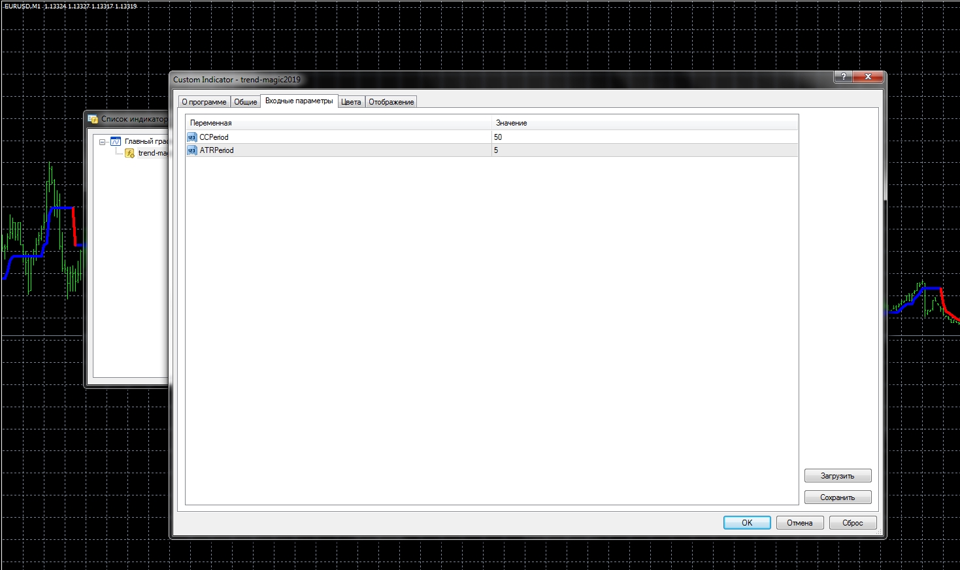
Task: Save parameters with Сохранить button
Action: pyautogui.click(x=838, y=497)
